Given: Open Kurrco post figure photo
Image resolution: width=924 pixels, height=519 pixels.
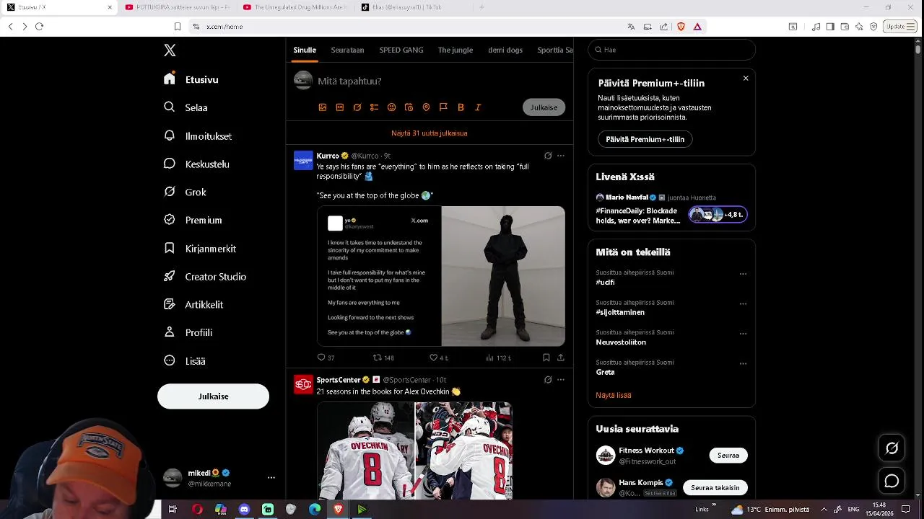Looking at the screenshot, I should (503, 276).
